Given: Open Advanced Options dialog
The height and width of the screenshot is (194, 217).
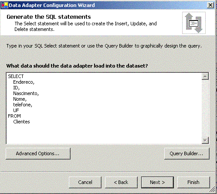Looking at the screenshot, I should [38, 153].
